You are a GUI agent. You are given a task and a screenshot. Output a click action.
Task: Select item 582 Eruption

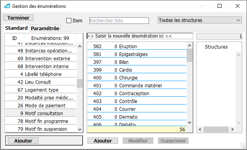pos(137,47)
